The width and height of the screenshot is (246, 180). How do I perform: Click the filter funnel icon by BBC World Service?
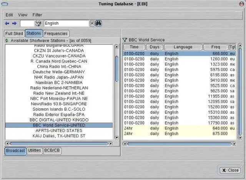point(125,40)
